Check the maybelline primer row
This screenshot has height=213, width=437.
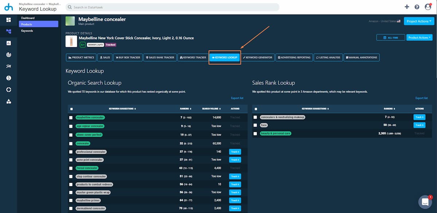pyautogui.click(x=71, y=200)
